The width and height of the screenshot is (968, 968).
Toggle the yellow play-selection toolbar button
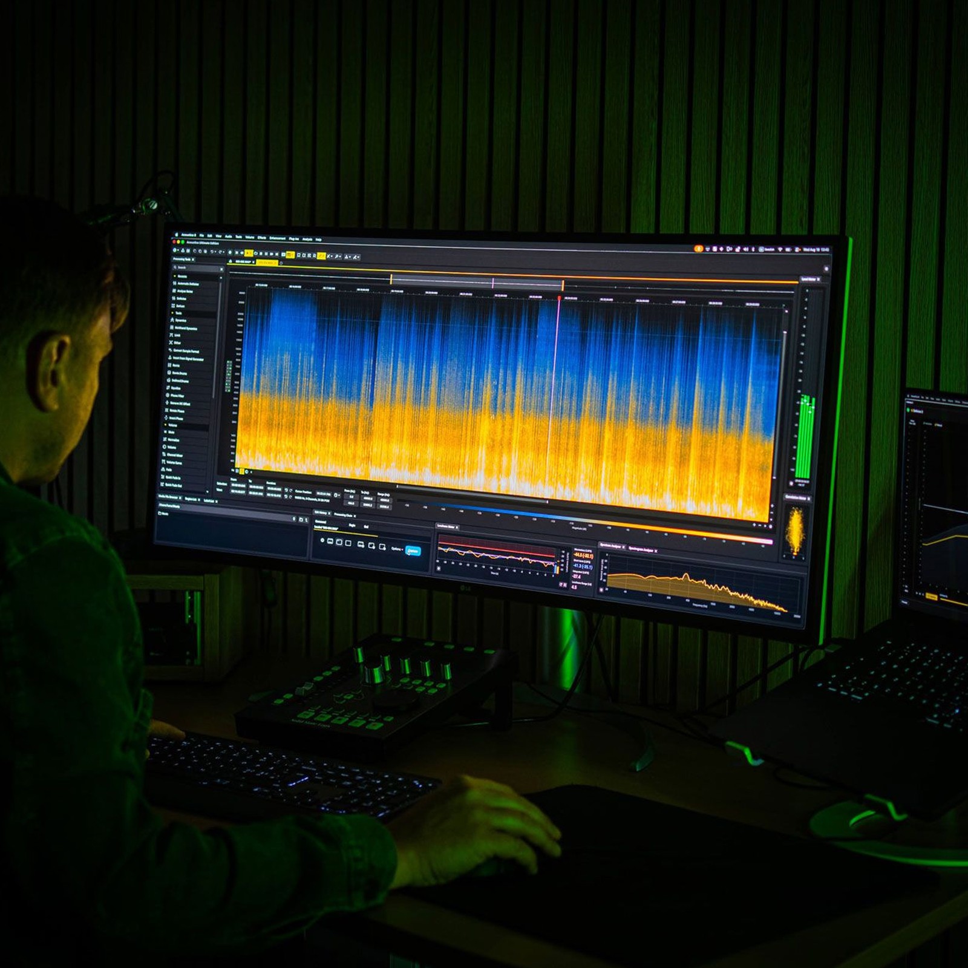(x=249, y=253)
